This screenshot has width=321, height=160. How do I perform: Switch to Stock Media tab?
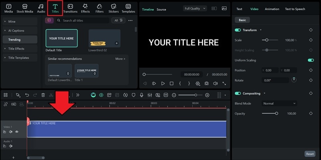click(x=25, y=8)
